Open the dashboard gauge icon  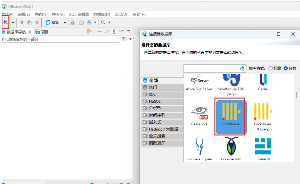(81, 23)
